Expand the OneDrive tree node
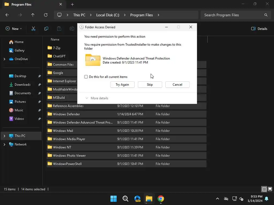Image resolution: width=274 pixels, height=205 pixels. (4, 59)
